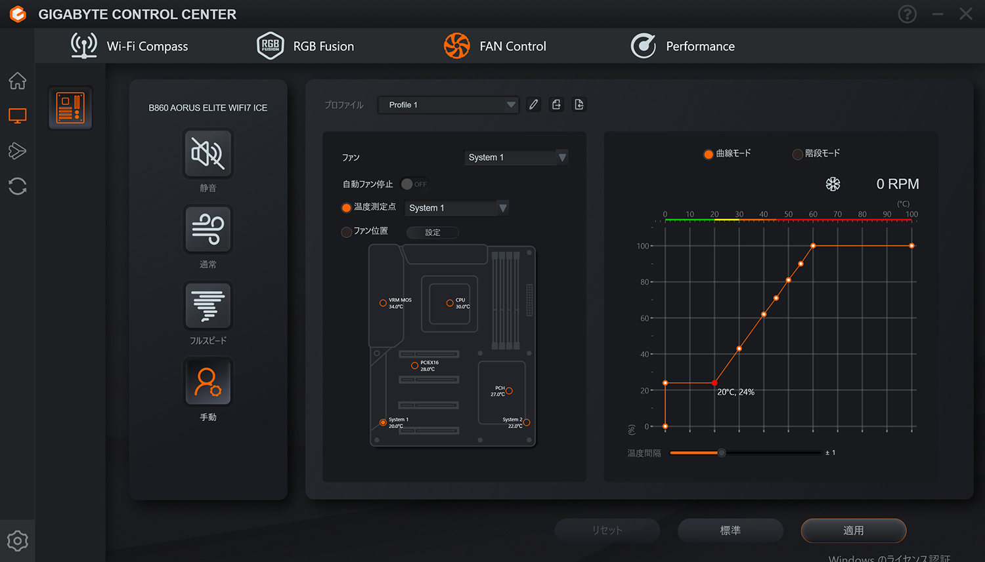Viewport: 985px width, 562px height.
Task: Select the orange motherboard device icon
Action: tap(70, 108)
